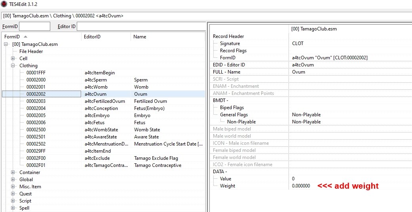The width and height of the screenshot is (412, 212).
Task: Click the TES4Edit app icon in title bar
Action: [x=4, y=4]
